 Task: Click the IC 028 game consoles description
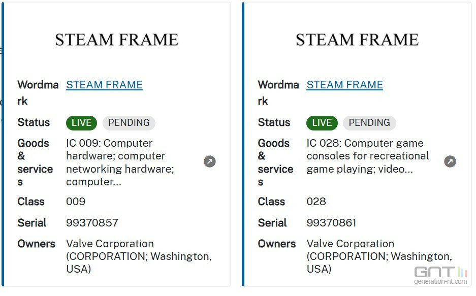[x=368, y=156]
